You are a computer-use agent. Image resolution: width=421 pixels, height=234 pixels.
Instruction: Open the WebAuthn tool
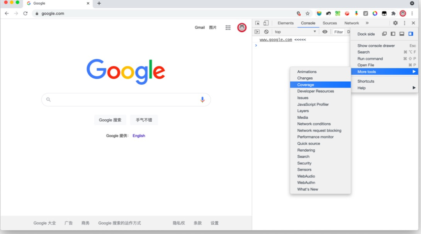tap(320, 183)
